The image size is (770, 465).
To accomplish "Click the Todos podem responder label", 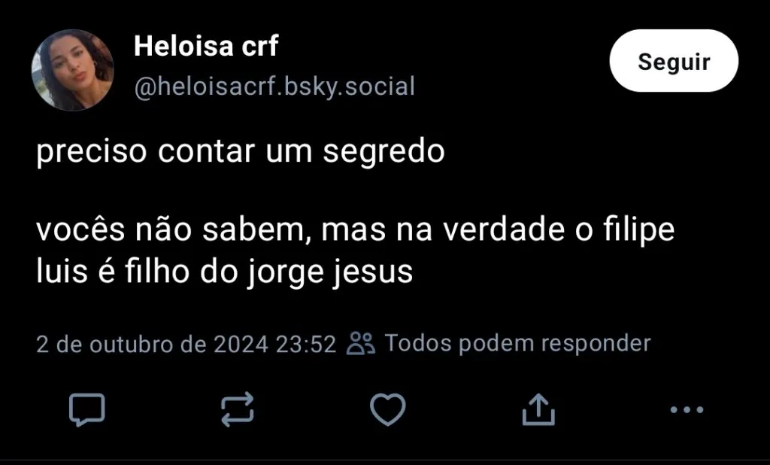I will click(x=517, y=344).
